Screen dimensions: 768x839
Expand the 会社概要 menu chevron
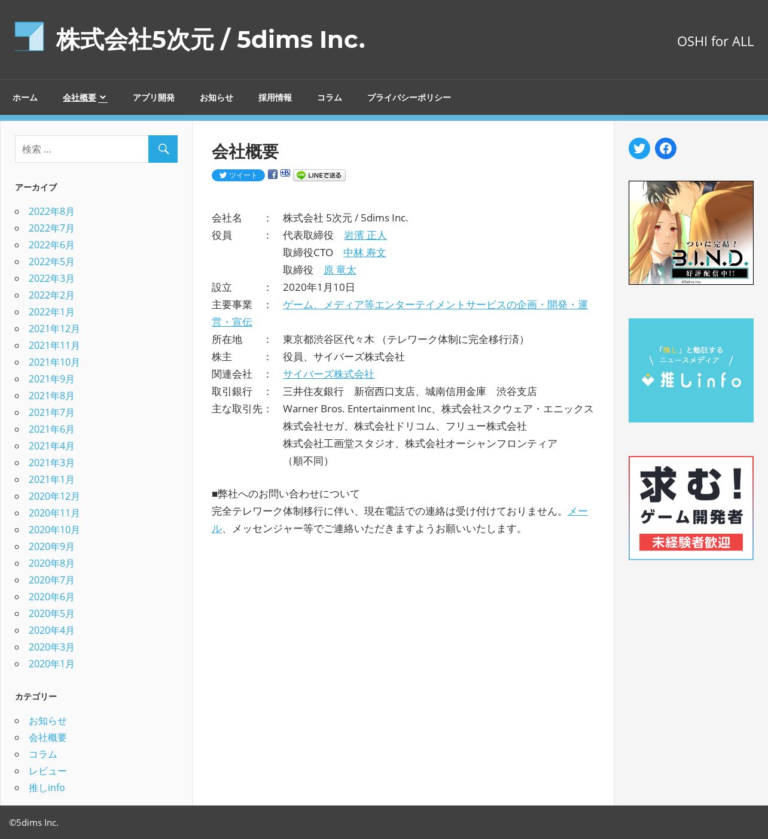(103, 98)
